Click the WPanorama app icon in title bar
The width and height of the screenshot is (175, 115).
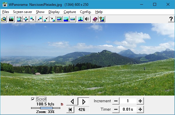(x=5, y=4)
